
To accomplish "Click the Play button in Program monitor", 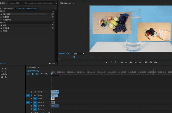I will (x=131, y=62).
